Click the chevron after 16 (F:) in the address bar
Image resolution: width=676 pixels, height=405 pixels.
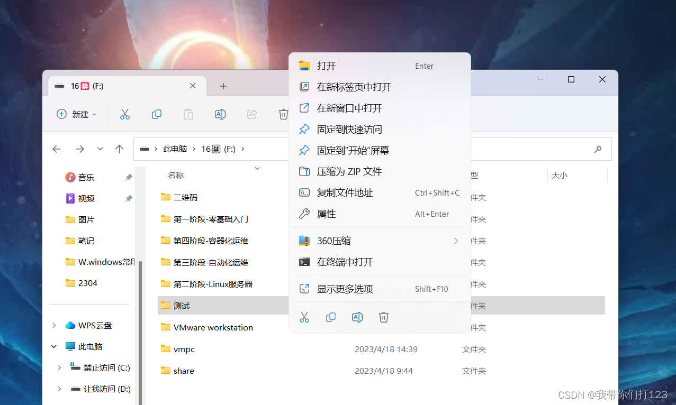tap(243, 149)
